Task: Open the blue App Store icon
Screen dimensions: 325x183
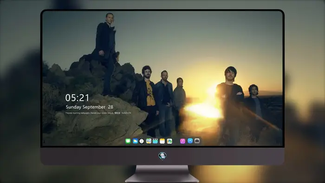Action: (x=190, y=141)
